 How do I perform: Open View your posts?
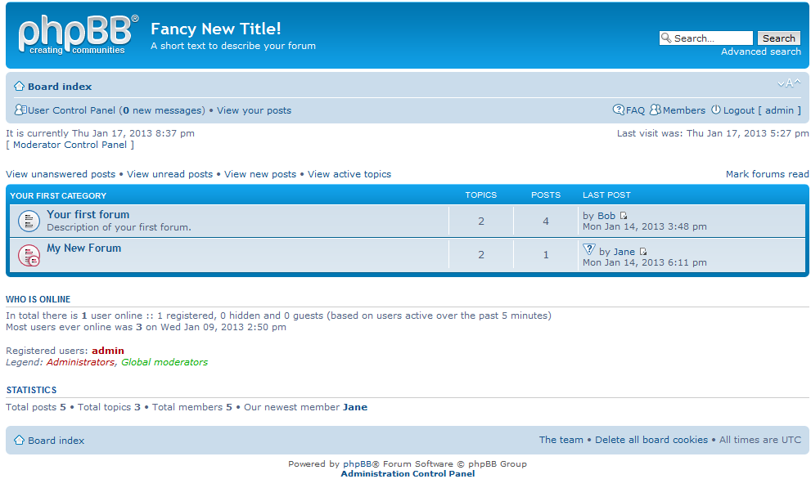click(x=254, y=110)
